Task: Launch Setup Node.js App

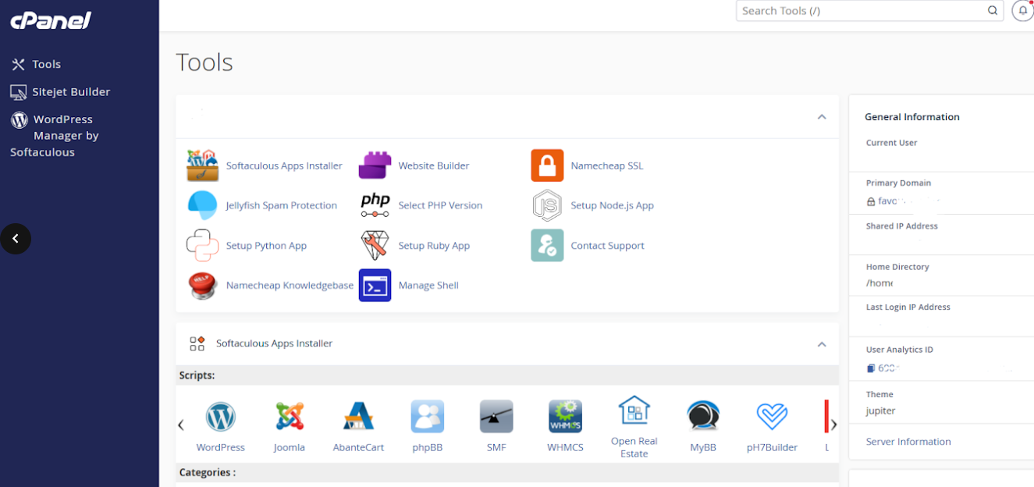Action: tap(612, 205)
